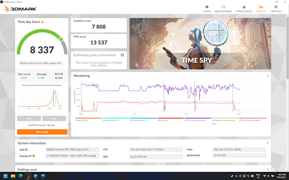Open the Settings used three-dot menu
Viewport: 289px width, 180px height.
tap(268, 169)
